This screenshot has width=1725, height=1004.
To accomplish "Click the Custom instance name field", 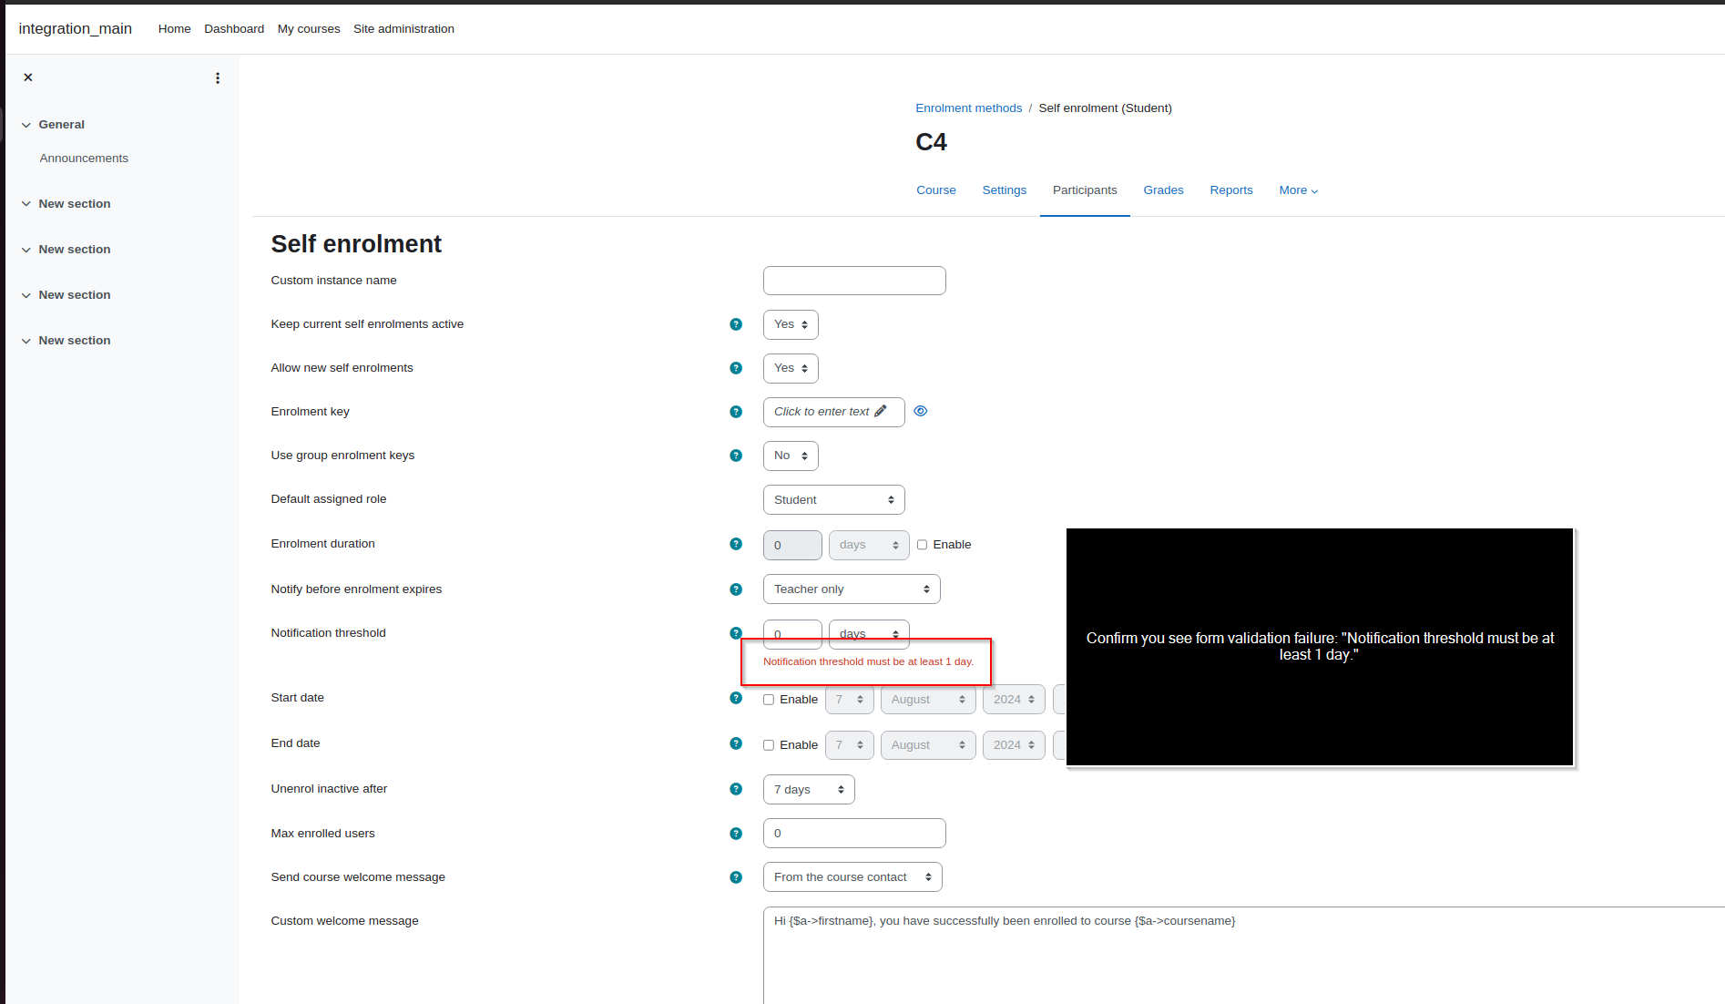I will coord(854,281).
